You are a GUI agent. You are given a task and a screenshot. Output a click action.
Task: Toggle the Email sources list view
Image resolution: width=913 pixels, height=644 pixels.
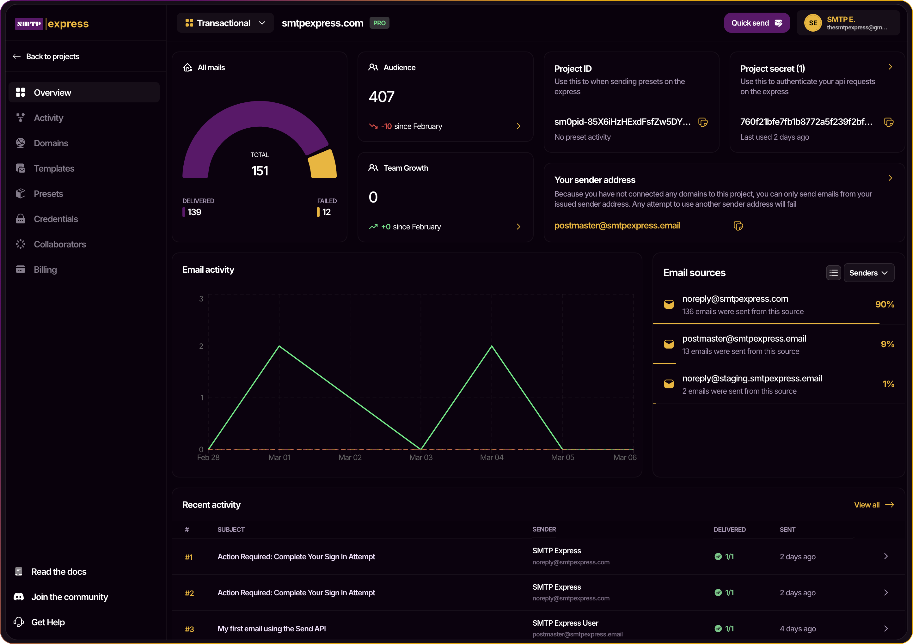click(x=833, y=273)
